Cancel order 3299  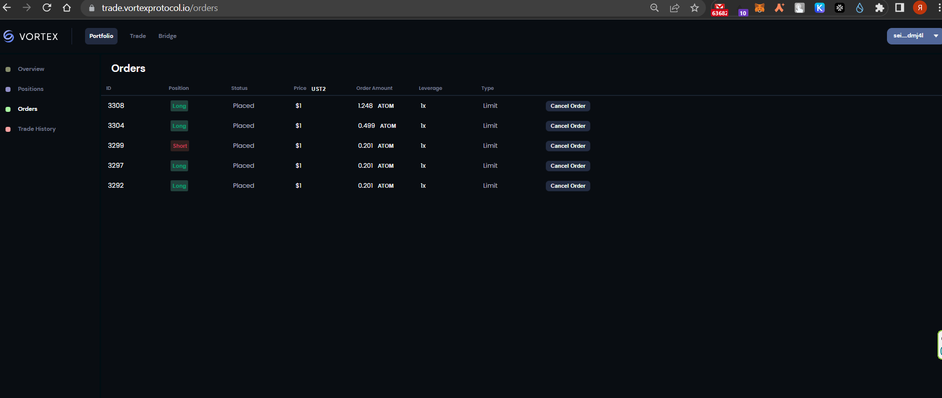click(568, 146)
